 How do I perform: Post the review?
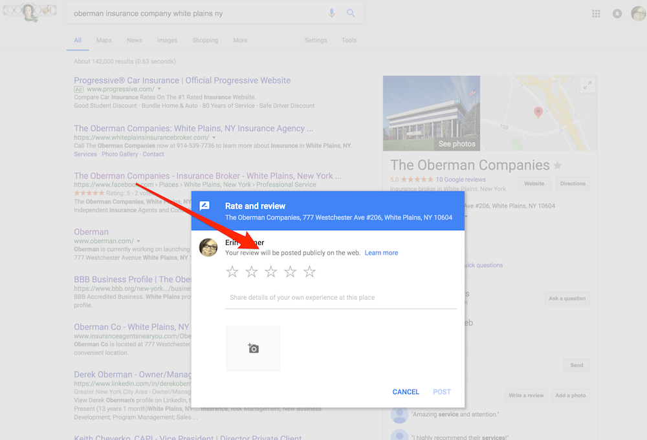[x=441, y=392]
